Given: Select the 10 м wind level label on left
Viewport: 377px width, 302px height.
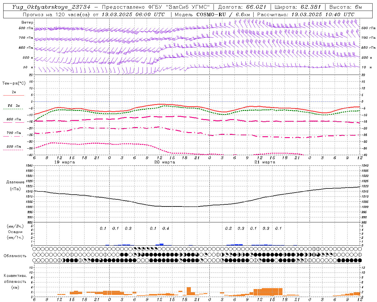Looking at the screenshot, I should click(28, 67).
